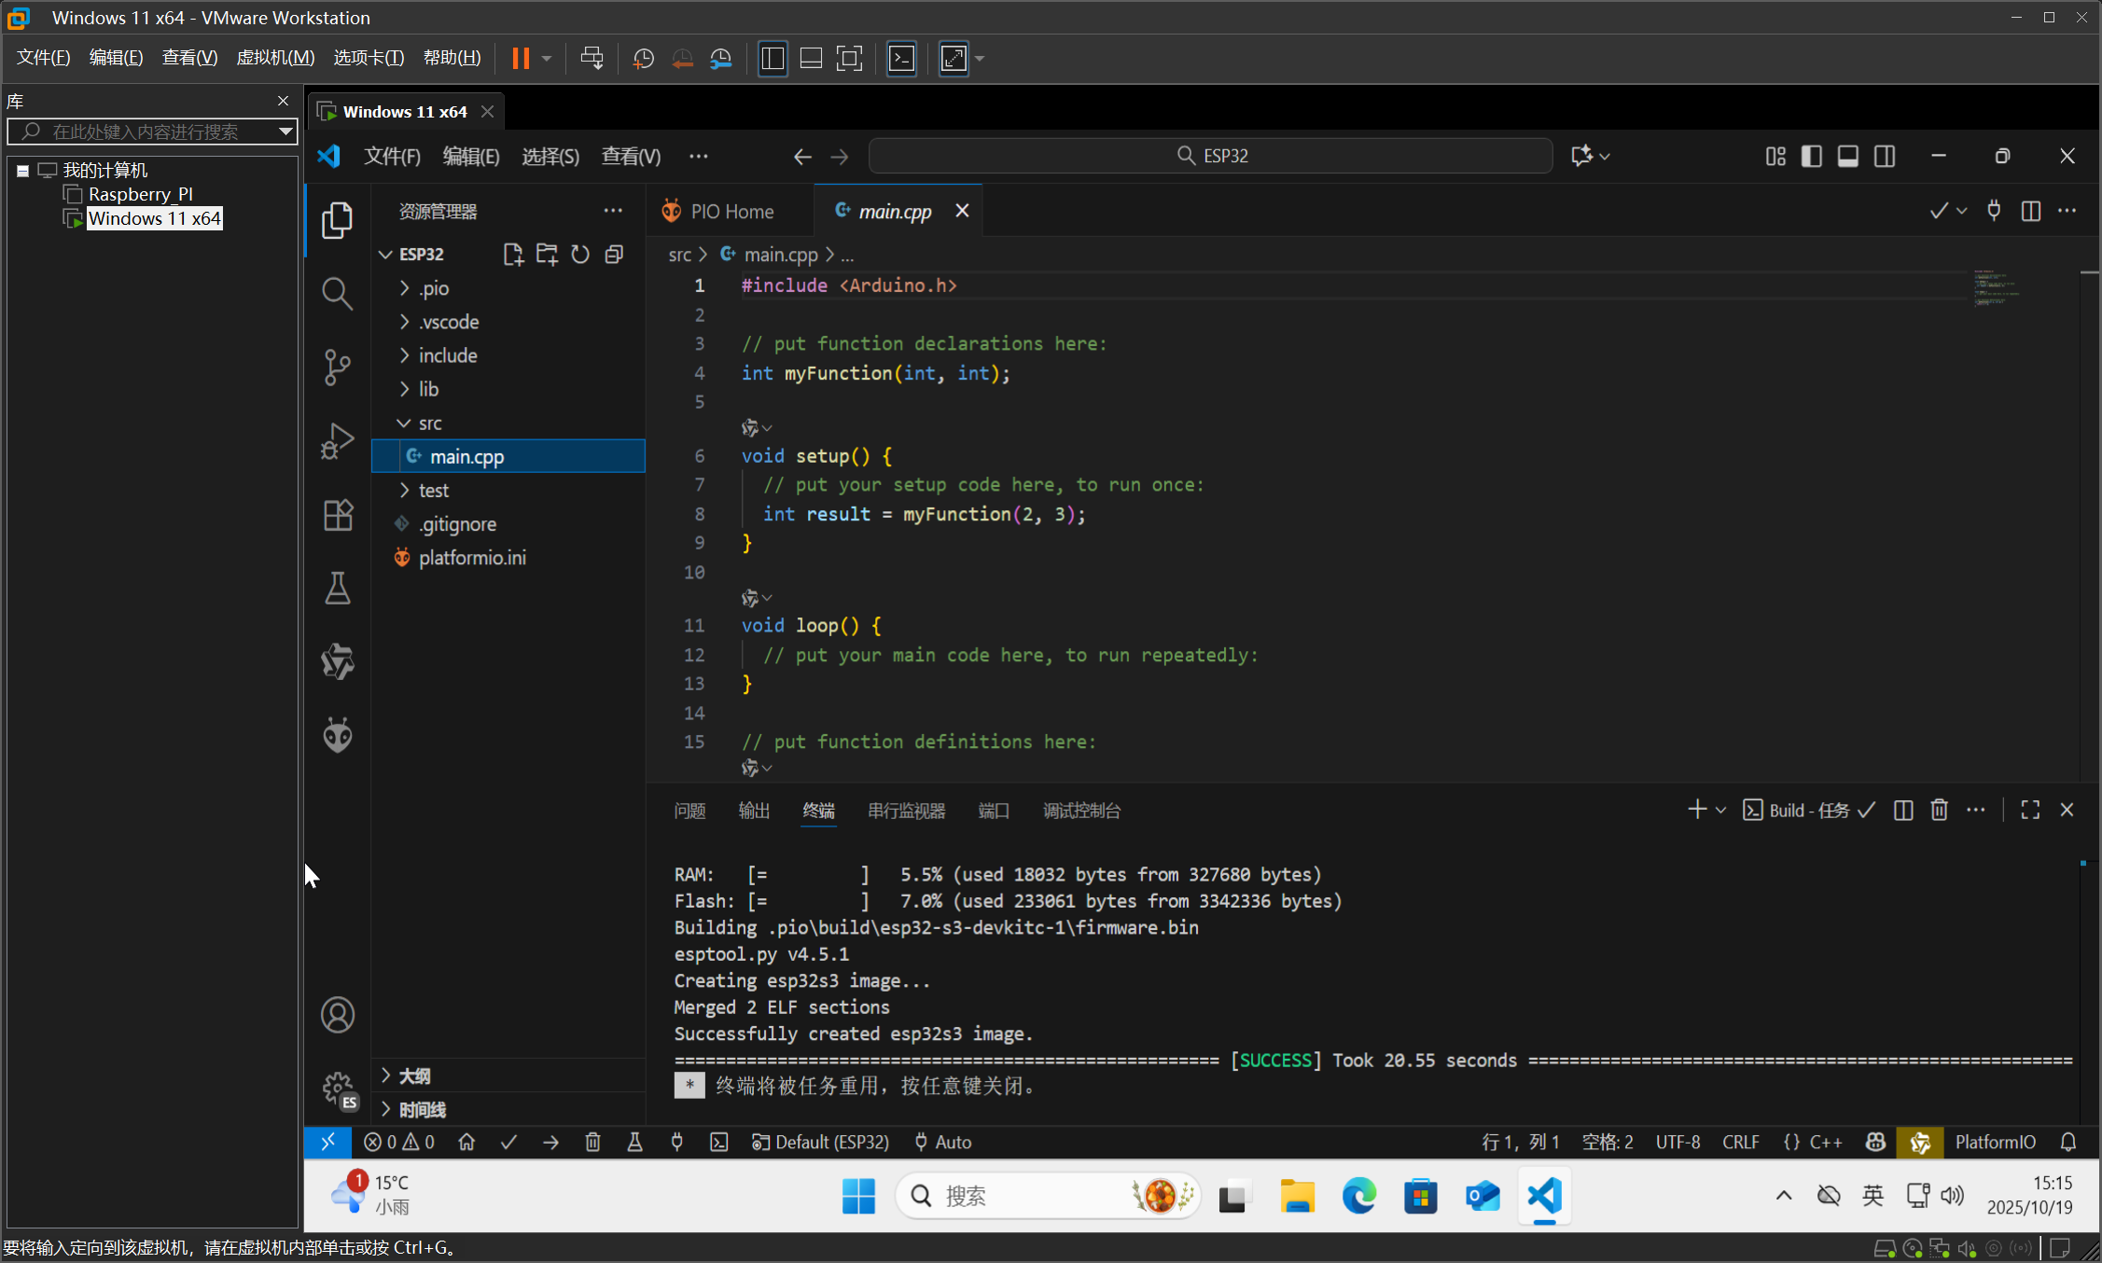Viewport: 2102px width, 1263px height.
Task: Run unit tests with the flask status bar icon
Action: (635, 1142)
